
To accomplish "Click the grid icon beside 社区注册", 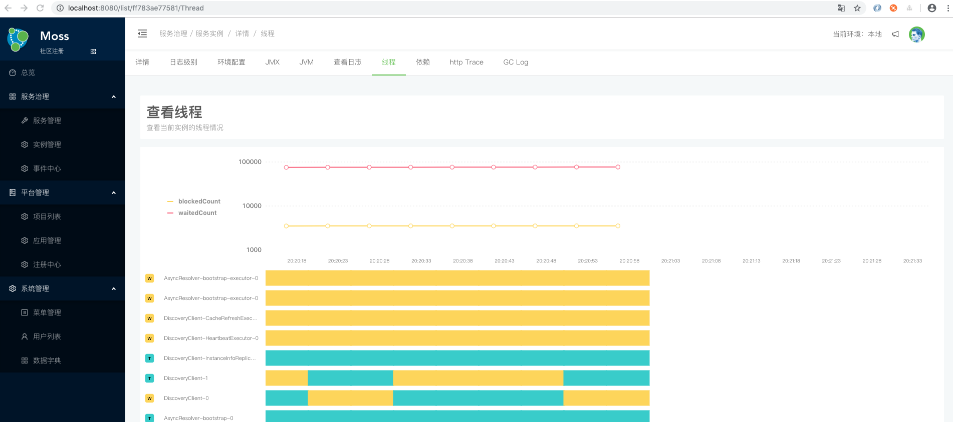I will point(93,51).
